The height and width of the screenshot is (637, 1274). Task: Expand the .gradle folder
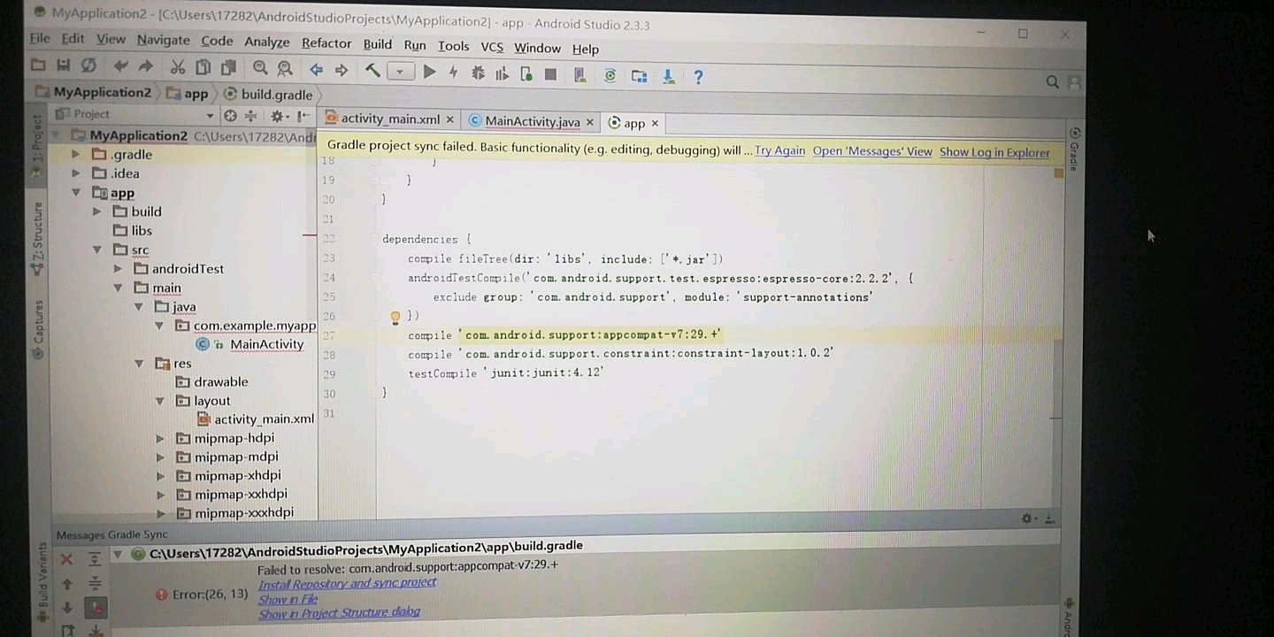coord(76,154)
